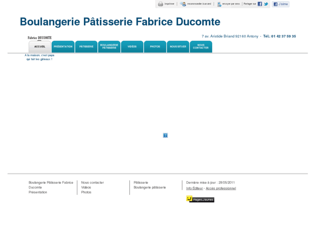Click the Boulangerie Pâtisserie Fabrice Ducomte page title
This screenshot has width=316, height=237.
[x=120, y=22]
